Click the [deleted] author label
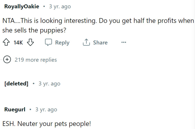The image size is (195, 129). [x=16, y=84]
